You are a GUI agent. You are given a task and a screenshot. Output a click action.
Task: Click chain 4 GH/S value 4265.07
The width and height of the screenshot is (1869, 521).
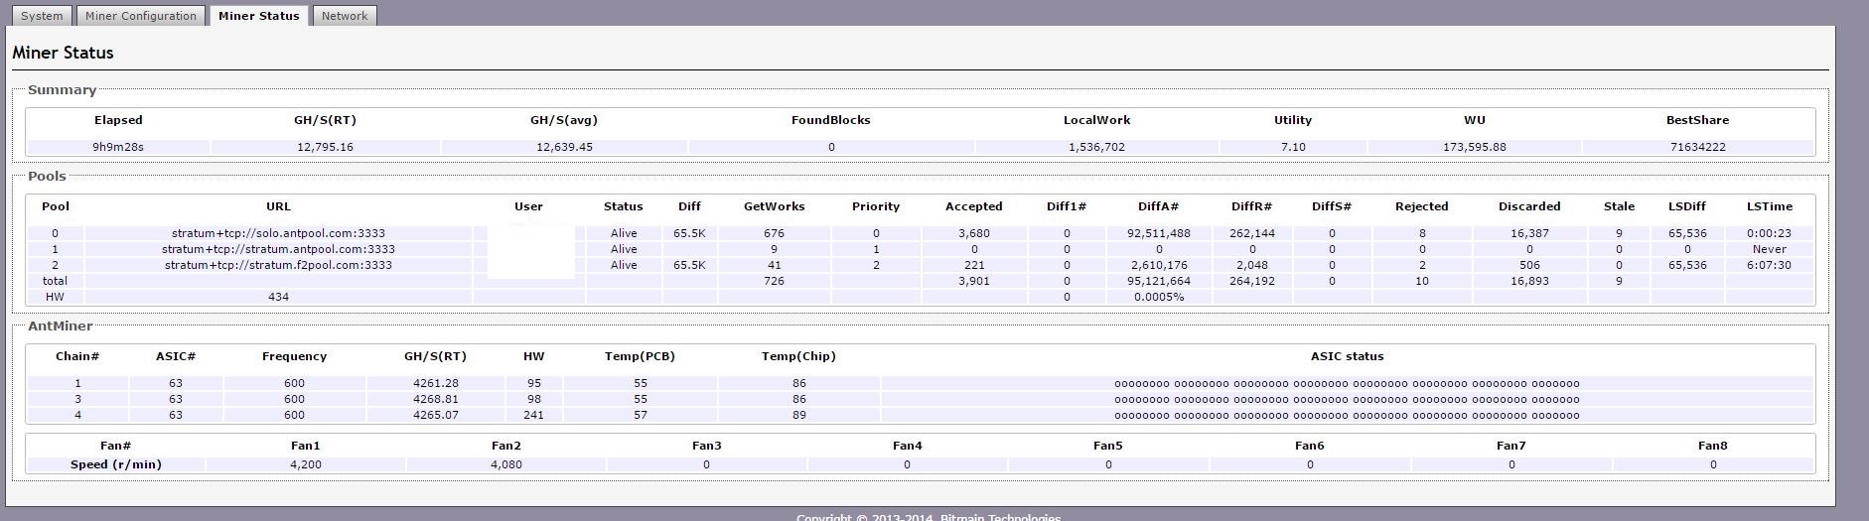point(436,415)
